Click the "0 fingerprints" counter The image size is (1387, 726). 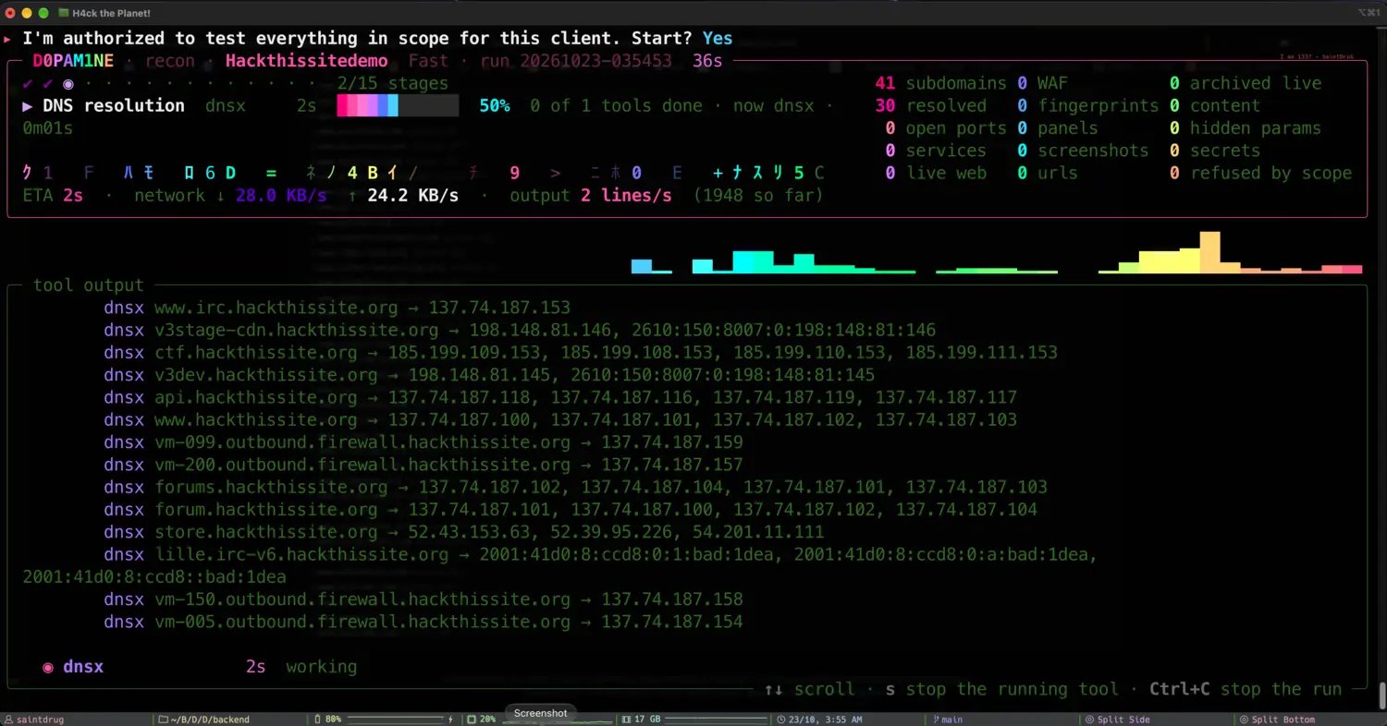(1088, 106)
